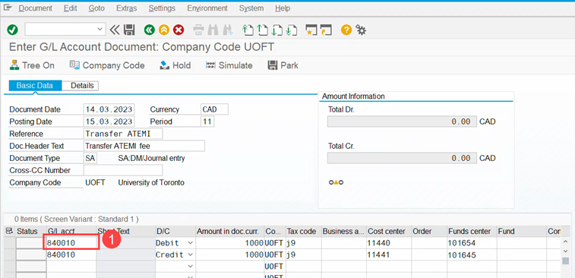The width and height of the screenshot is (575, 278).
Task: Collapse command field with double chevron icon
Action: 115,30
